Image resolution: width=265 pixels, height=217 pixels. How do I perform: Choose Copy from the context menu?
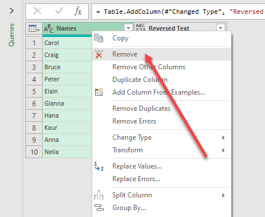point(161,38)
